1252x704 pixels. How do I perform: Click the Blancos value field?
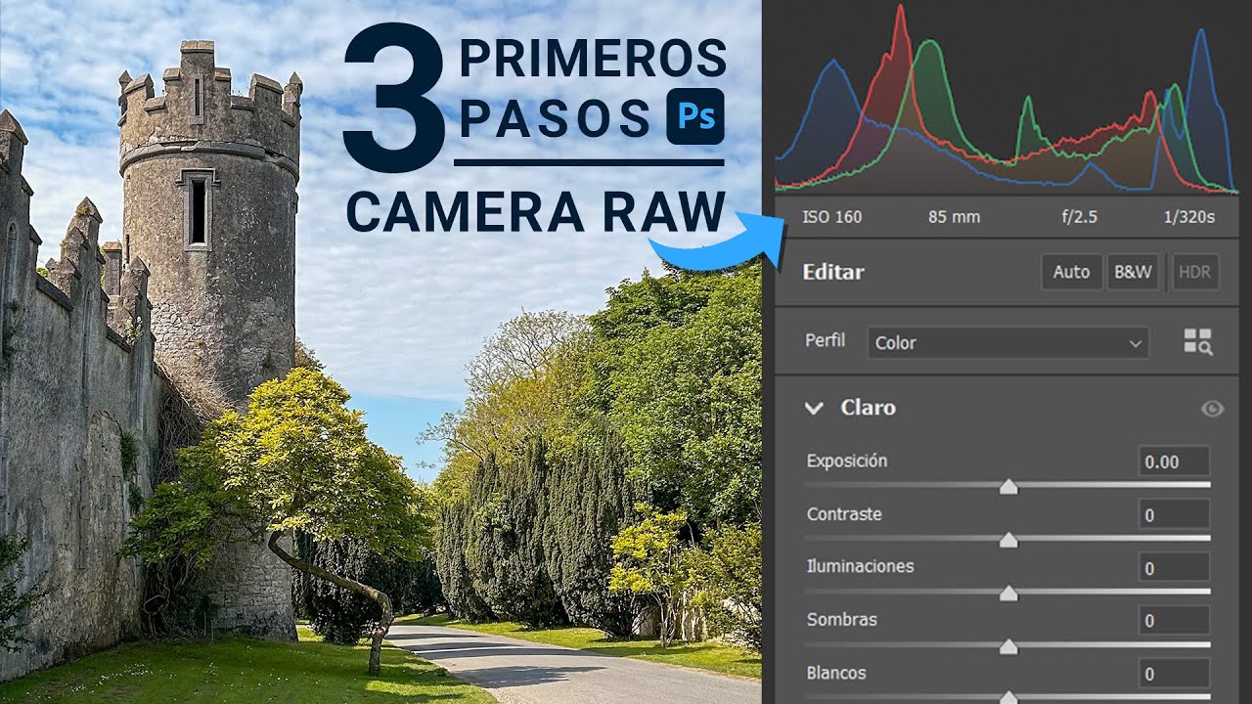tap(1174, 674)
